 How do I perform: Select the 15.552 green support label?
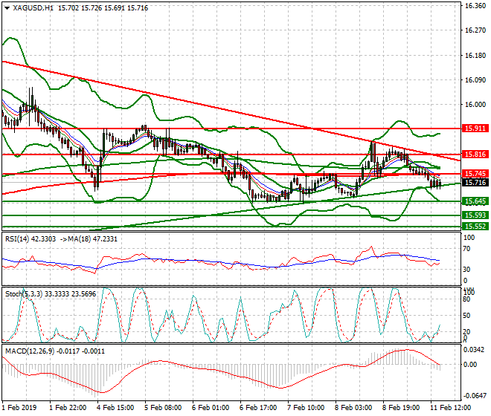(x=475, y=226)
